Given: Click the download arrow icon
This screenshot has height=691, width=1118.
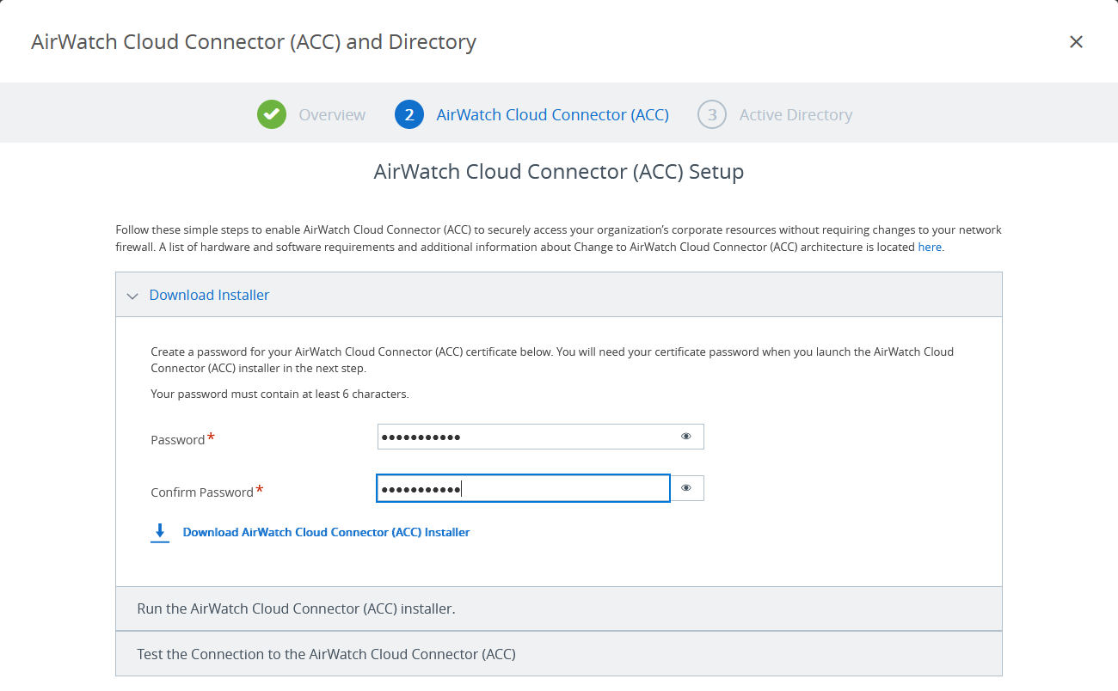Looking at the screenshot, I should click(x=160, y=533).
